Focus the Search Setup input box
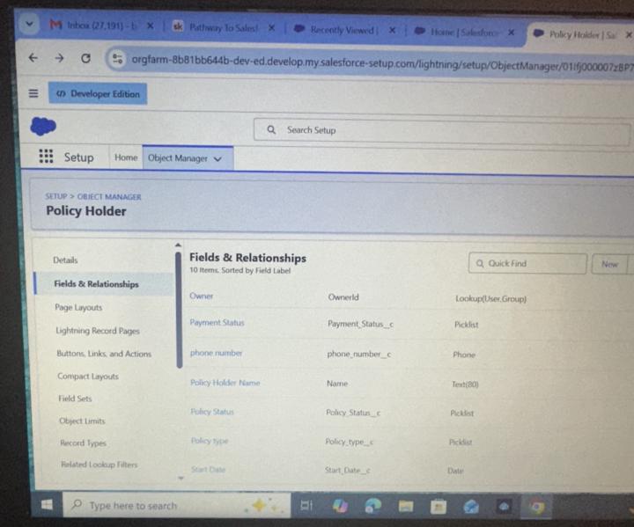 pyautogui.click(x=441, y=131)
